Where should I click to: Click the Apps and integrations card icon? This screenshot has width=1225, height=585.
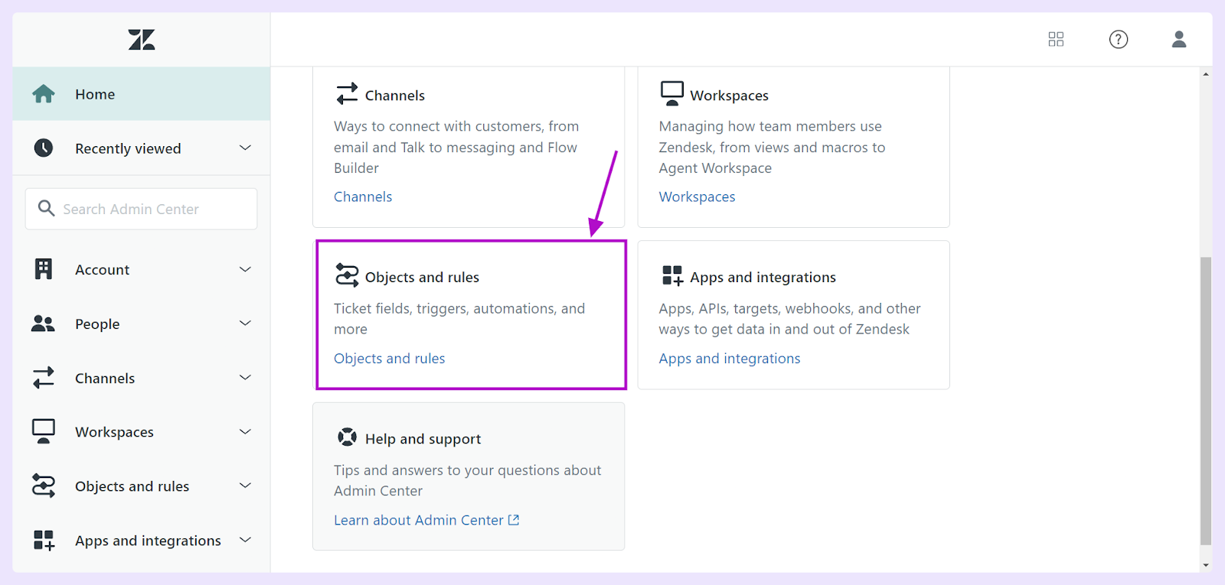672,275
